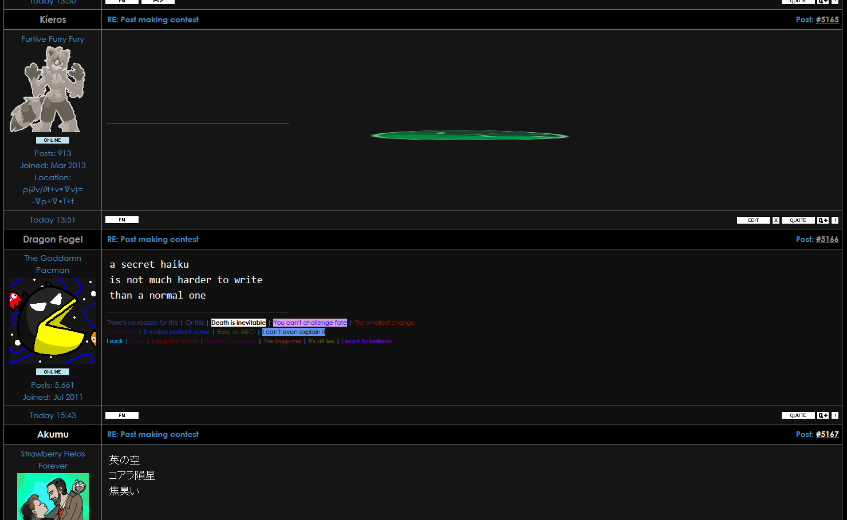Open signature link 'I want to believe'
847x520 pixels.
(367, 341)
